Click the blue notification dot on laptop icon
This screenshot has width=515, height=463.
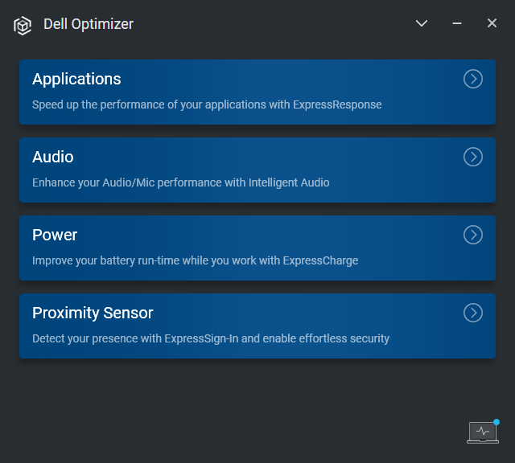496,421
